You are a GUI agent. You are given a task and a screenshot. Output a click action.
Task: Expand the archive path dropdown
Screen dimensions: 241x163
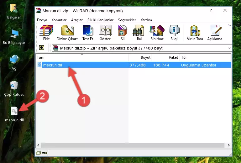[x=229, y=48]
